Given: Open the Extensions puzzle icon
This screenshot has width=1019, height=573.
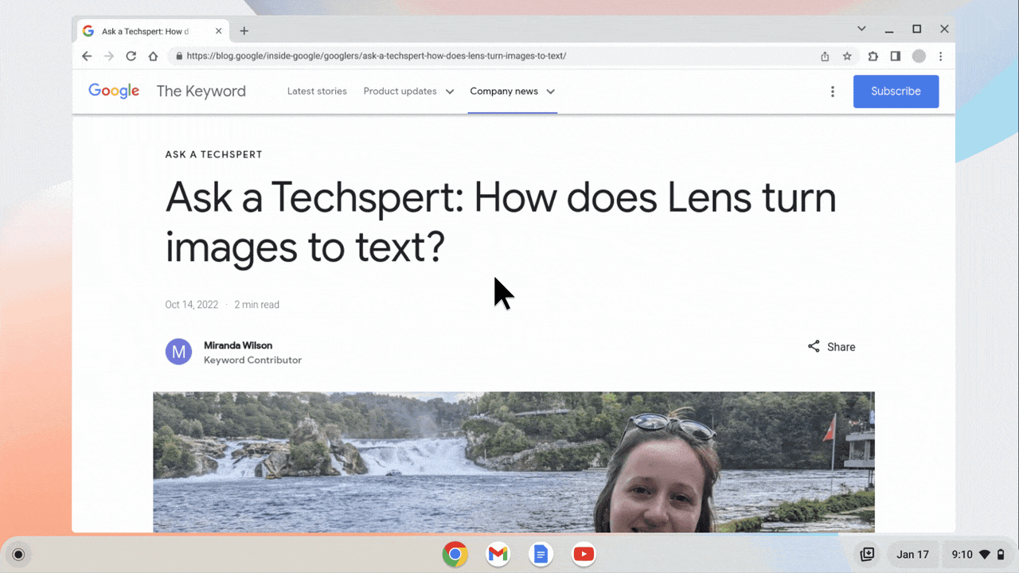Looking at the screenshot, I should (x=873, y=57).
